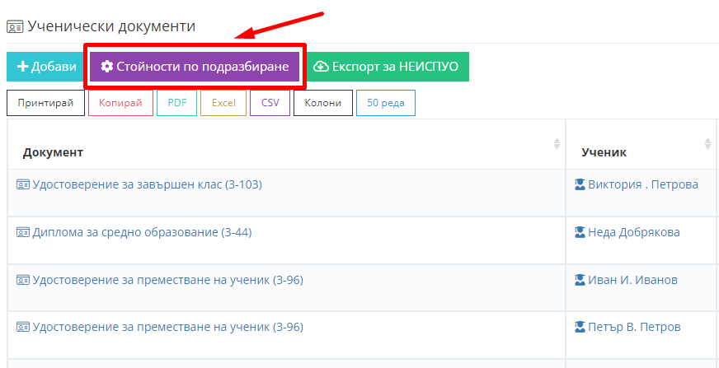Click the document icon in Иван И. Иванов's row

23,280
